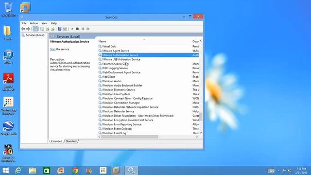Select the WebClient service
Screen dimensions: 311x175
148,77
